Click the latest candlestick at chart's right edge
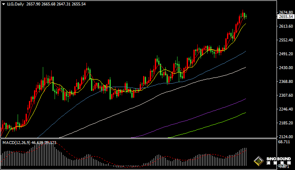295x170 pixels. click(x=246, y=16)
